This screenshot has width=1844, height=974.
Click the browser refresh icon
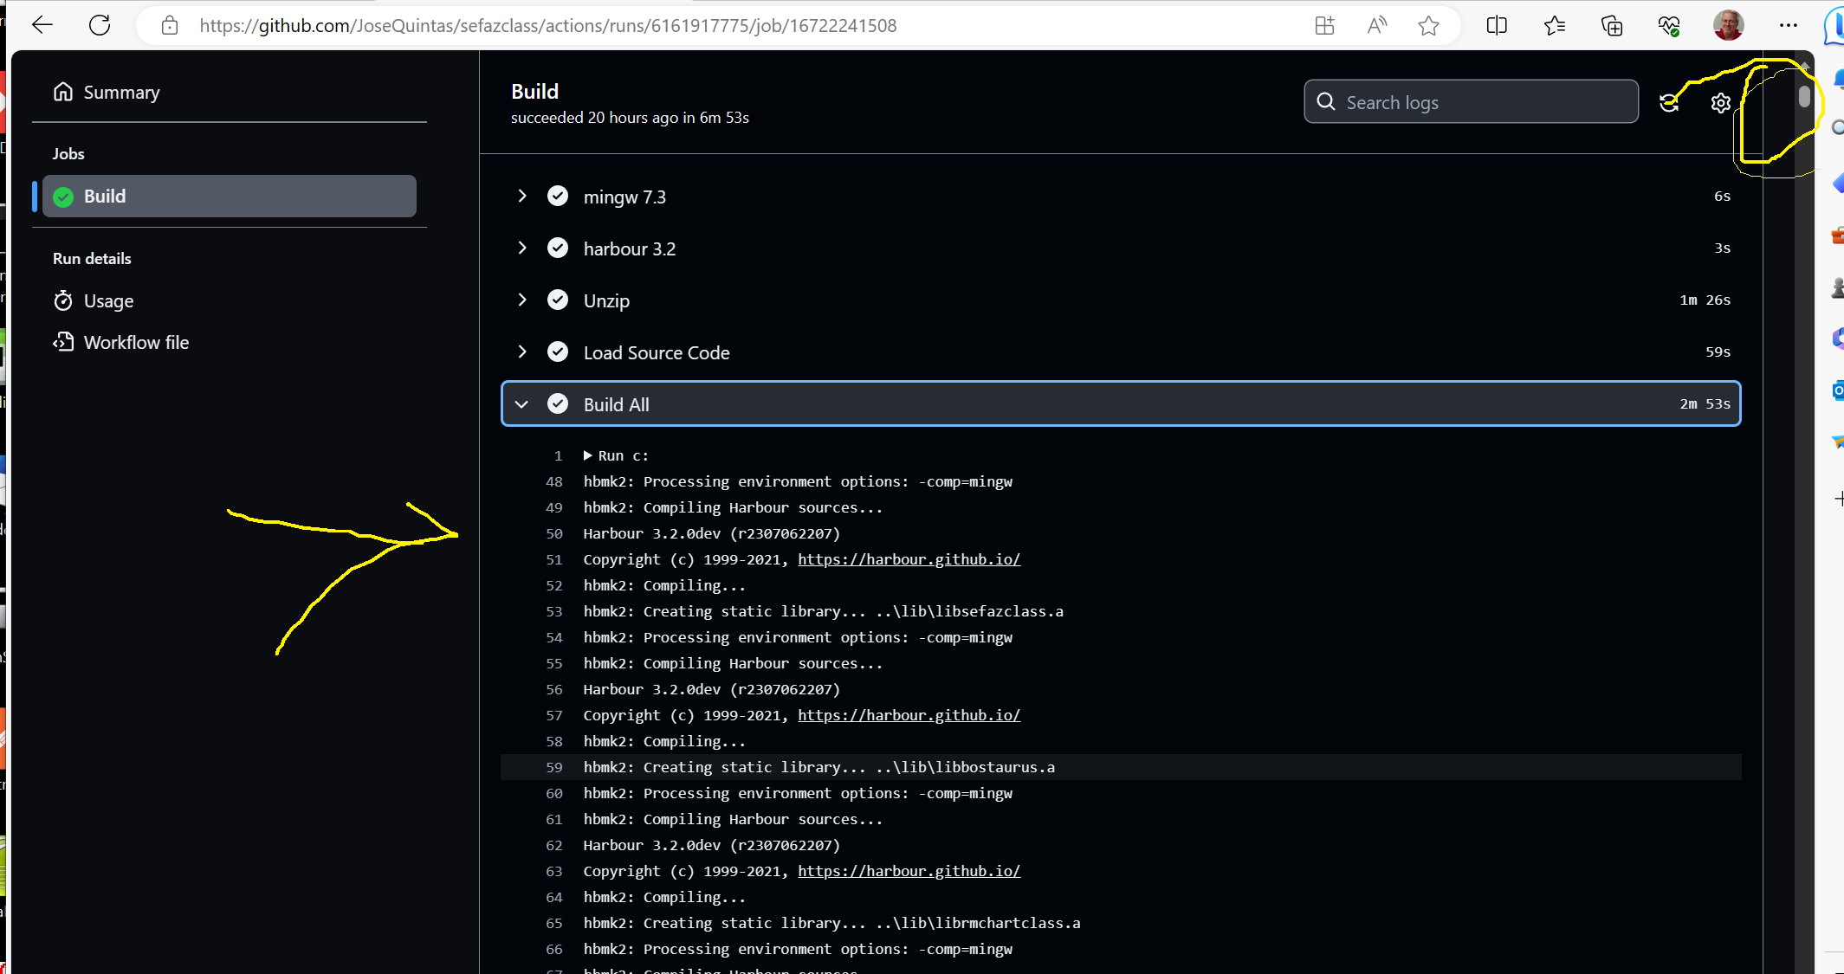[x=100, y=25]
